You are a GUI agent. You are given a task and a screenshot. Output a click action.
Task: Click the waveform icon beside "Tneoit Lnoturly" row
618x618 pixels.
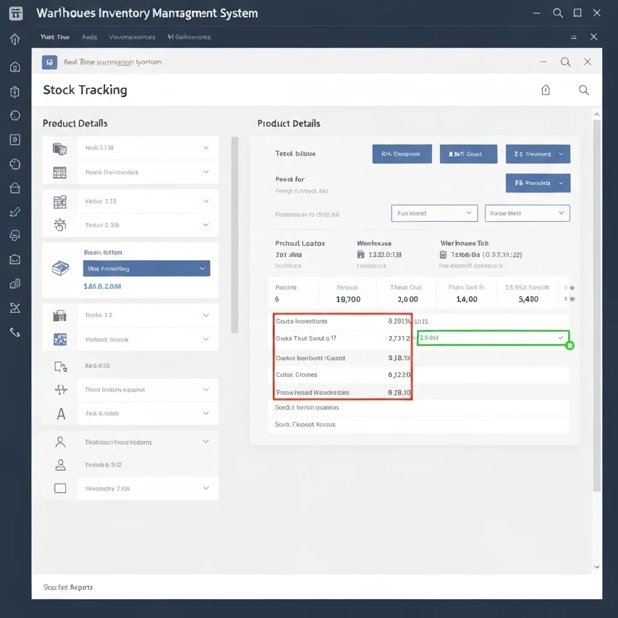point(61,390)
